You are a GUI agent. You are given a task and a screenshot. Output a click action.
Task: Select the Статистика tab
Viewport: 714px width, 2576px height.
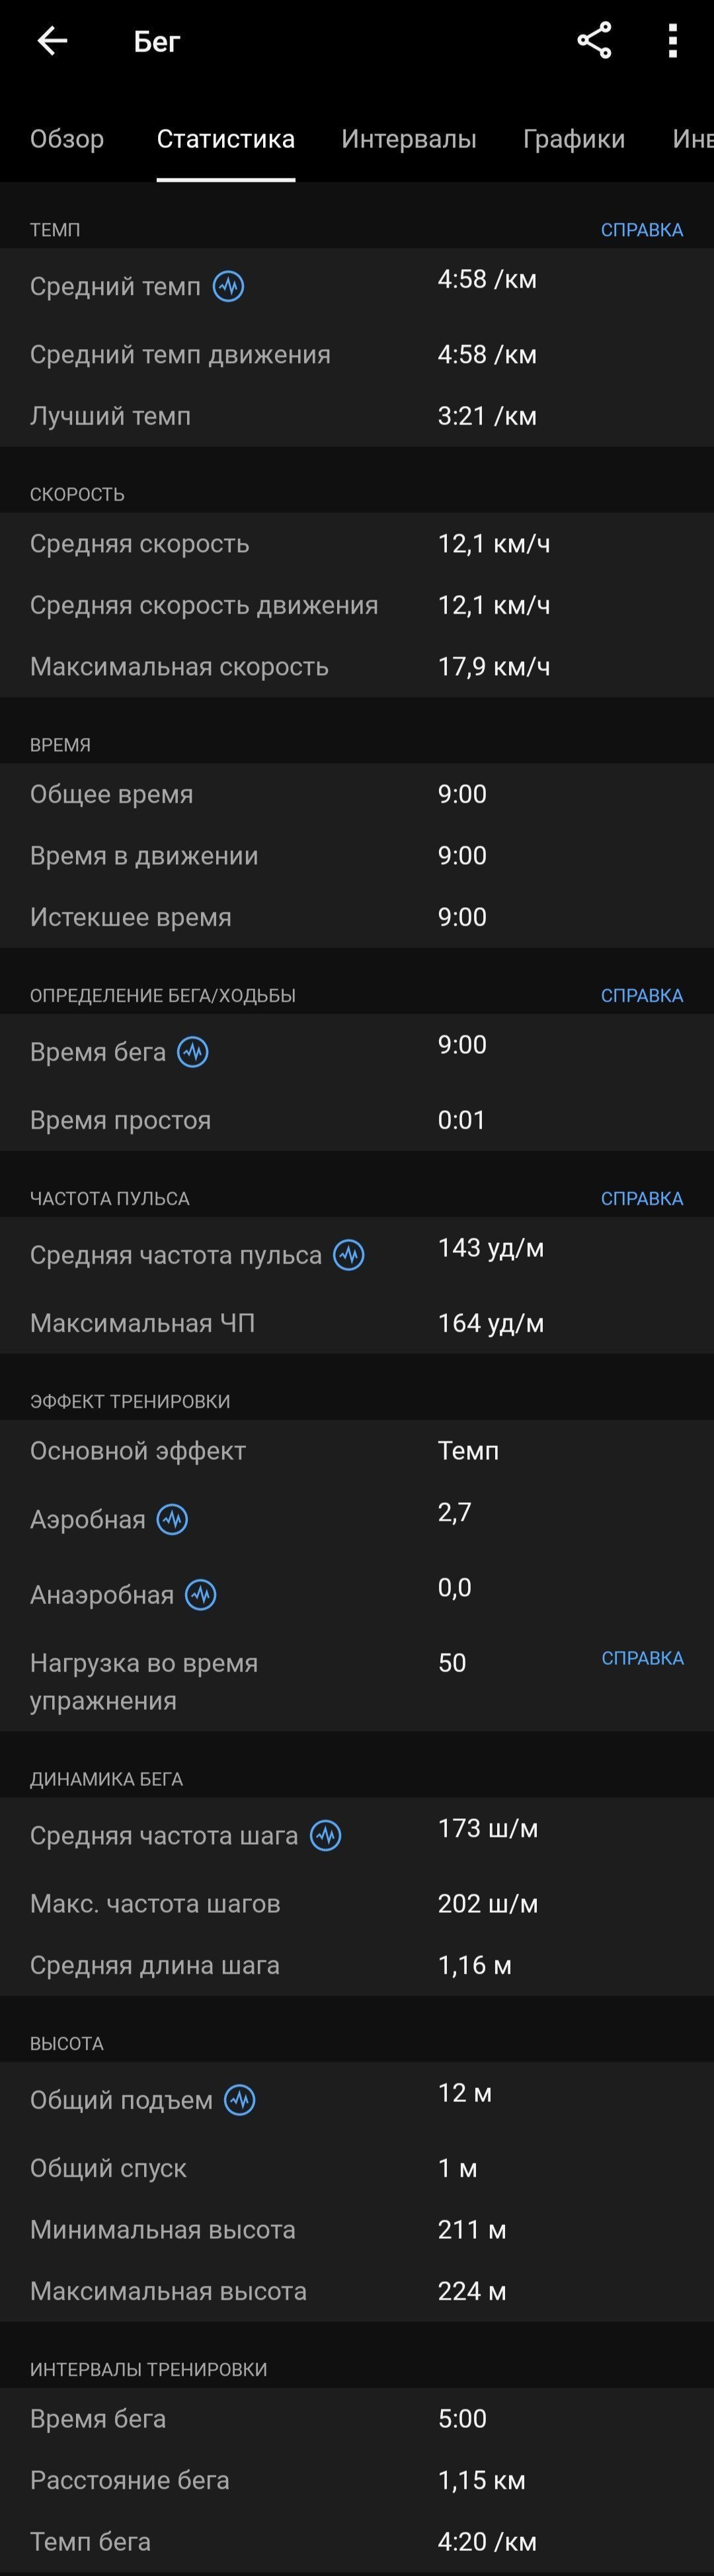tap(226, 139)
